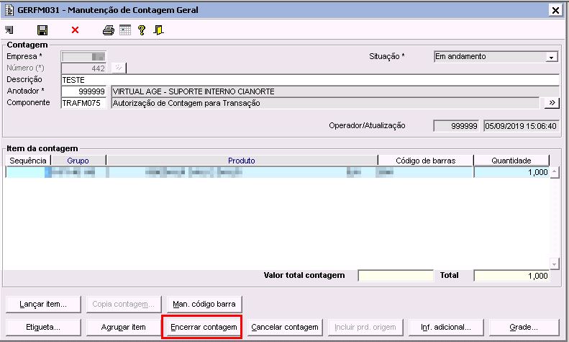Click the Componente field TRAFM075
569x342 pixels.
(x=84, y=103)
